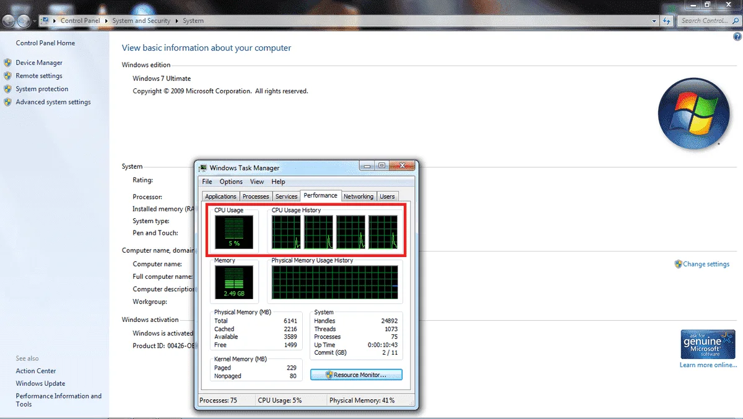Click the Forward navigation arrow button
The height and width of the screenshot is (419, 743).
click(23, 21)
